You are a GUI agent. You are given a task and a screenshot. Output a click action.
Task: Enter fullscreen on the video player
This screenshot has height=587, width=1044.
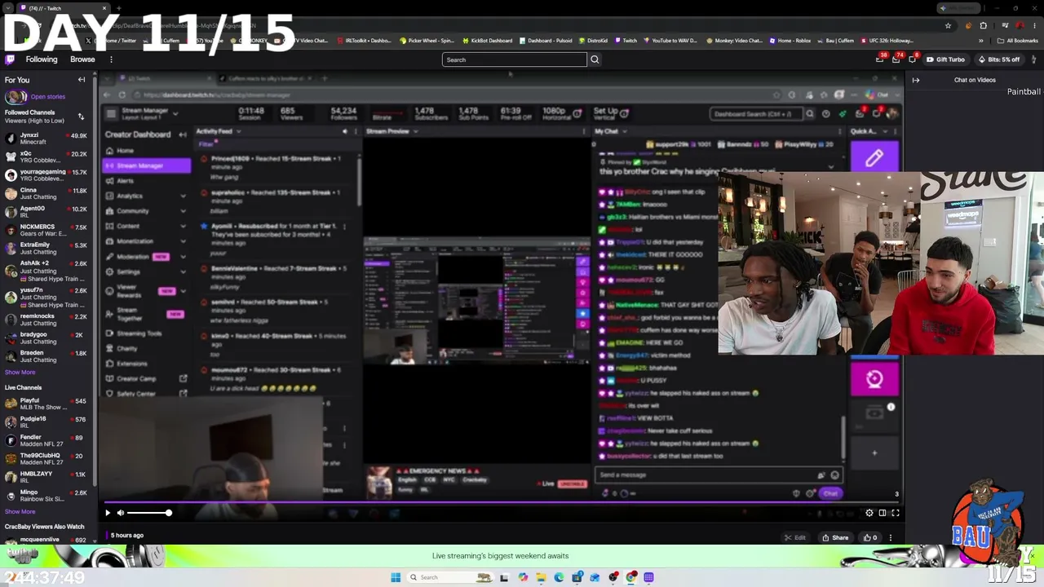pyautogui.click(x=896, y=513)
